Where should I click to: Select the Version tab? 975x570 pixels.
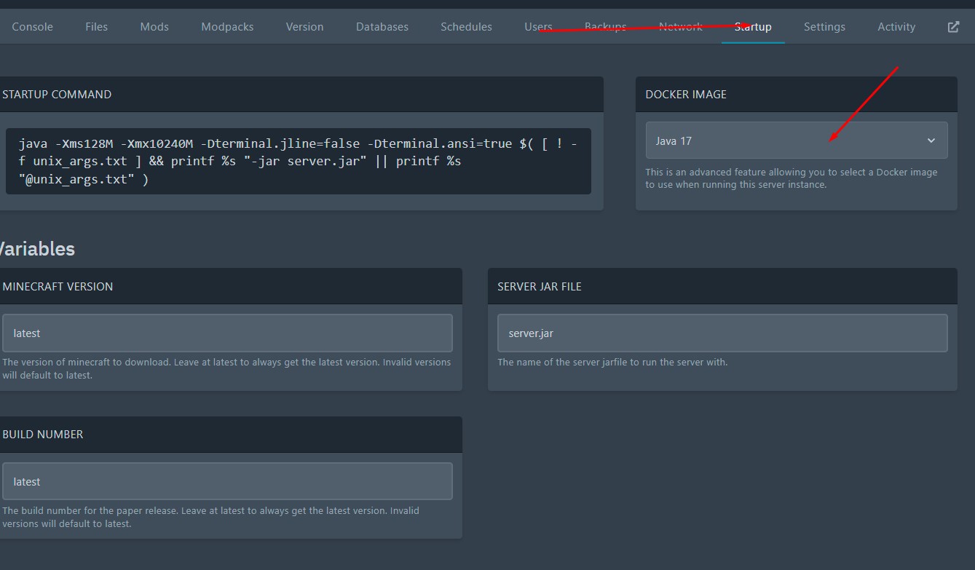coord(304,27)
